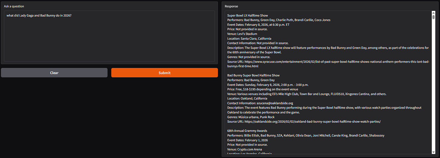Click the Performers line starting with Billie Eilish
The image size is (440, 158).
(x=306, y=135)
